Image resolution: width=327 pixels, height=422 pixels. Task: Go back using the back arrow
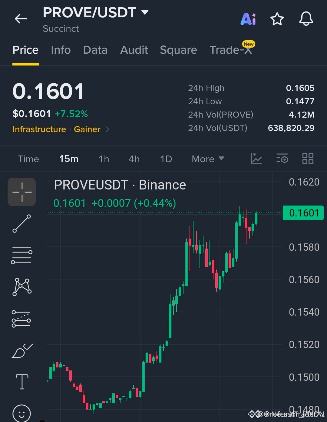tap(21, 19)
